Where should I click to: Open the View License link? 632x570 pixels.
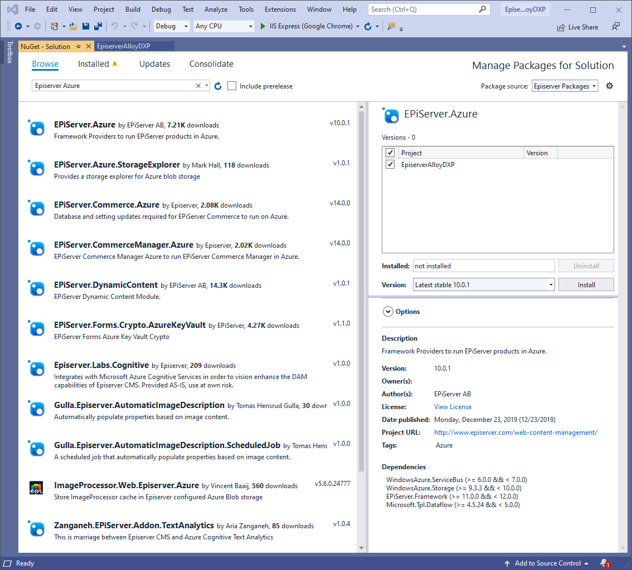point(453,407)
